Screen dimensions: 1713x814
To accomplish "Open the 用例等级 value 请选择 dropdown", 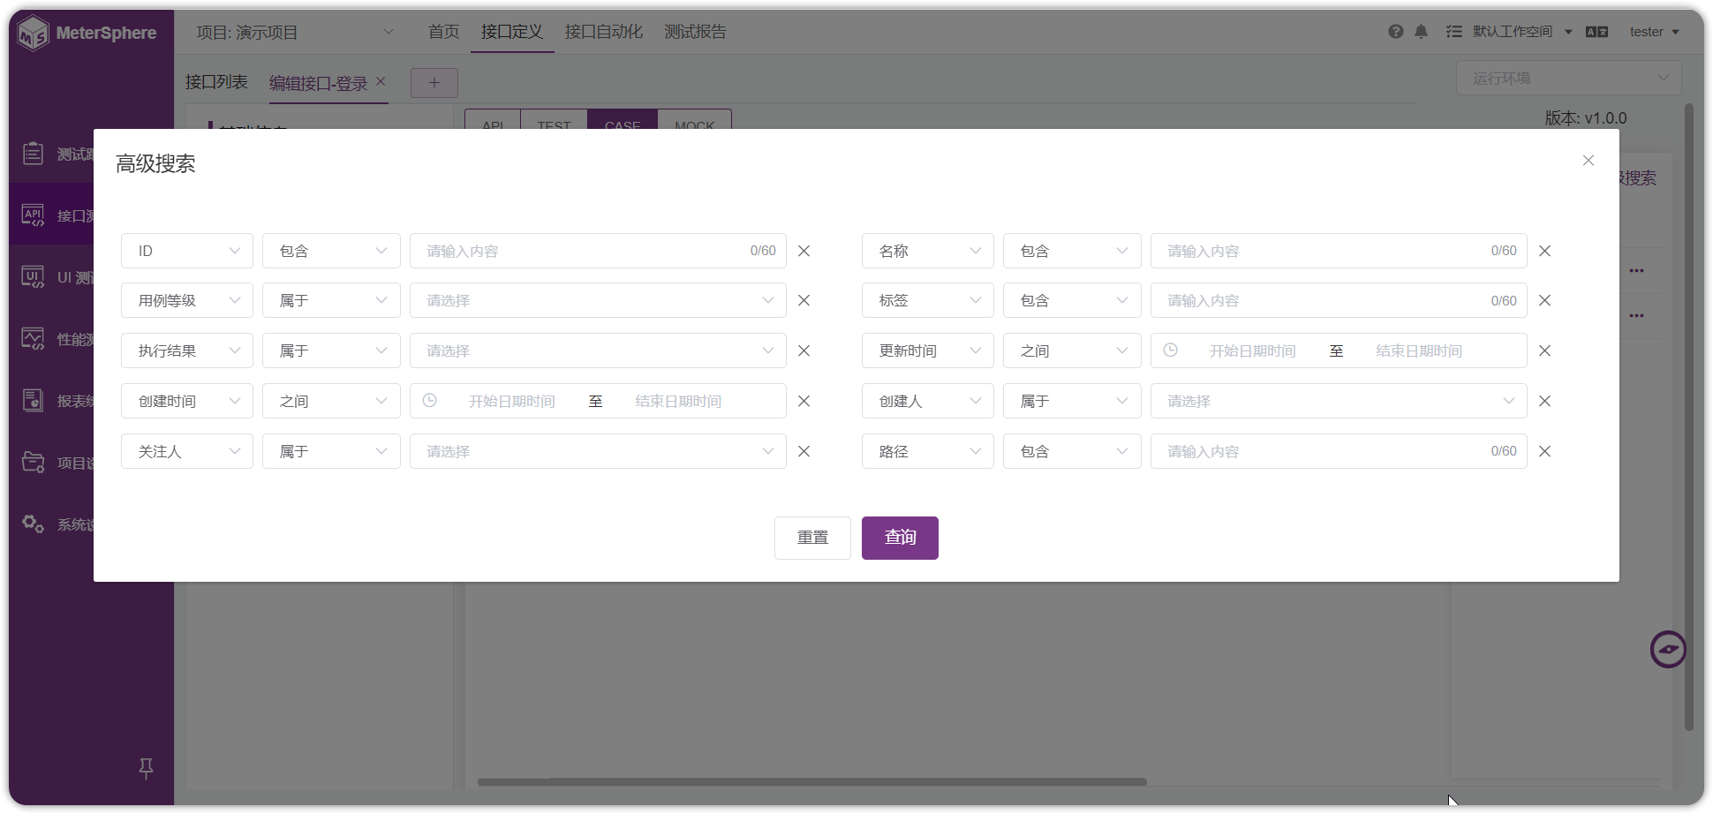I will 598,300.
